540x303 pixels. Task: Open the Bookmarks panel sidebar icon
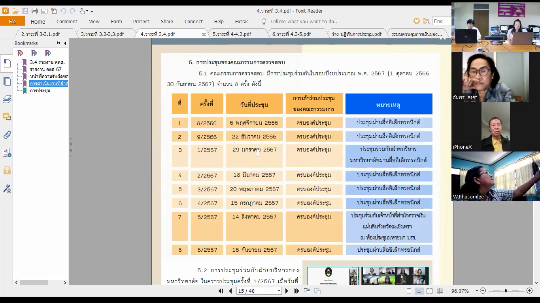[x=7, y=63]
